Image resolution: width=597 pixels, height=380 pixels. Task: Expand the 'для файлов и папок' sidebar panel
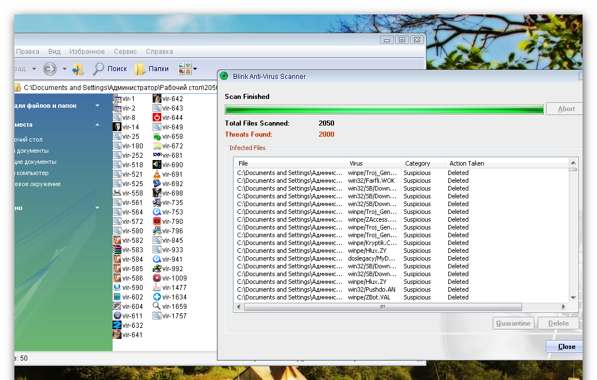point(98,106)
